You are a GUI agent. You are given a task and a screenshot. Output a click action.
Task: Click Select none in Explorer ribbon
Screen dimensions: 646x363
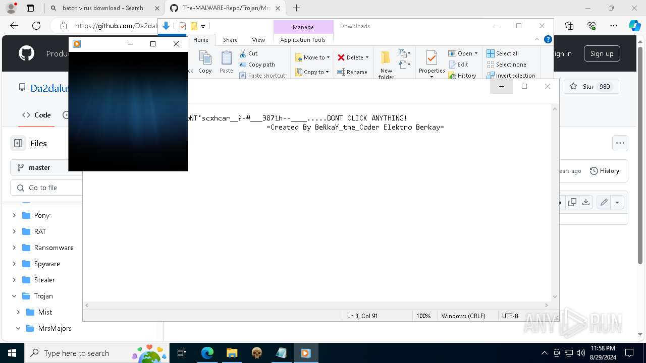pos(506,65)
